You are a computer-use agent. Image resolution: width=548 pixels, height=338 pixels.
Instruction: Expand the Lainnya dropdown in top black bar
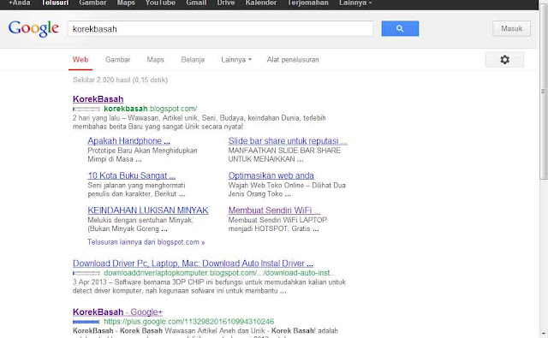[x=355, y=3]
